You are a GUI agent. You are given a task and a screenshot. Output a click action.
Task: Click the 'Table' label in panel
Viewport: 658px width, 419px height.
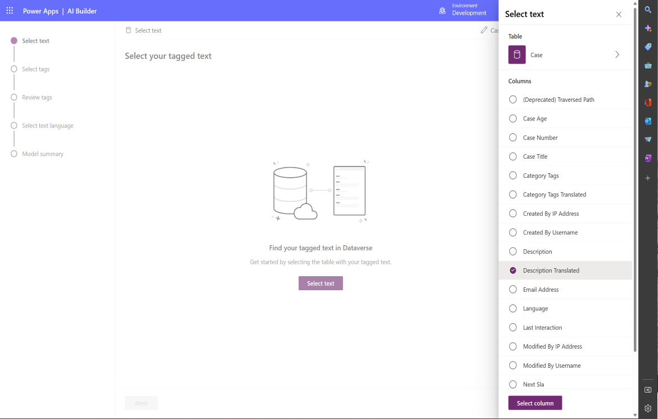click(x=515, y=36)
